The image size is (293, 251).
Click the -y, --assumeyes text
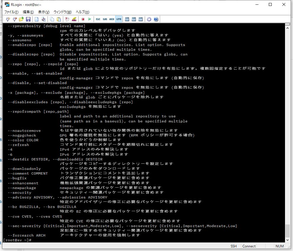25,35
